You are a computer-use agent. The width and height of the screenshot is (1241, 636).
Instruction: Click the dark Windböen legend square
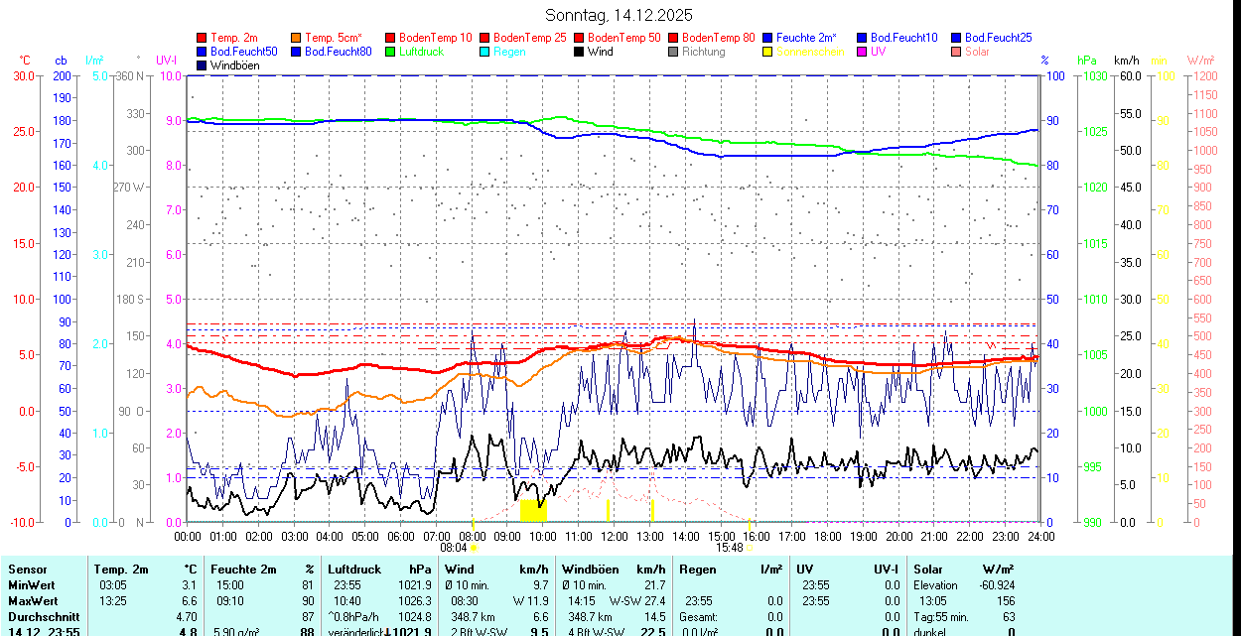click(x=203, y=65)
